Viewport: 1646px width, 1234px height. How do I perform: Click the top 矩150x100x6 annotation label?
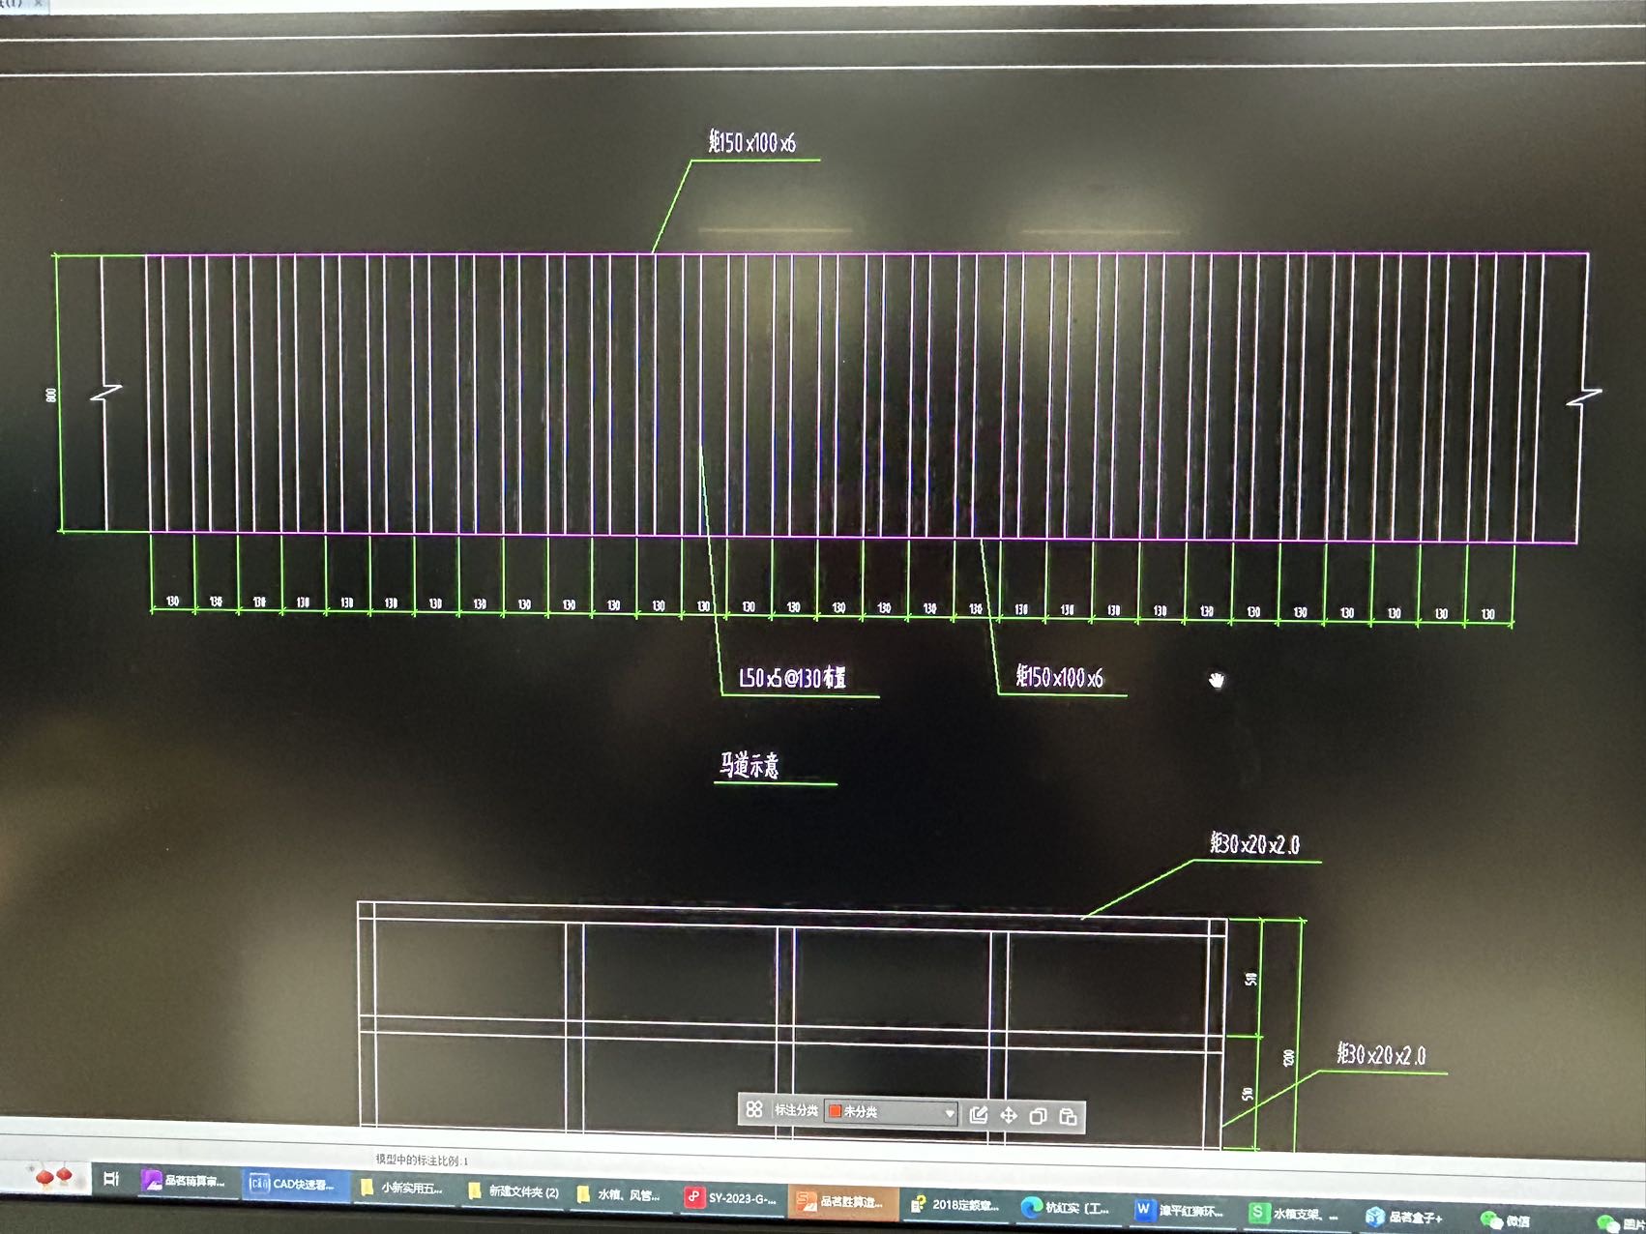(x=752, y=142)
